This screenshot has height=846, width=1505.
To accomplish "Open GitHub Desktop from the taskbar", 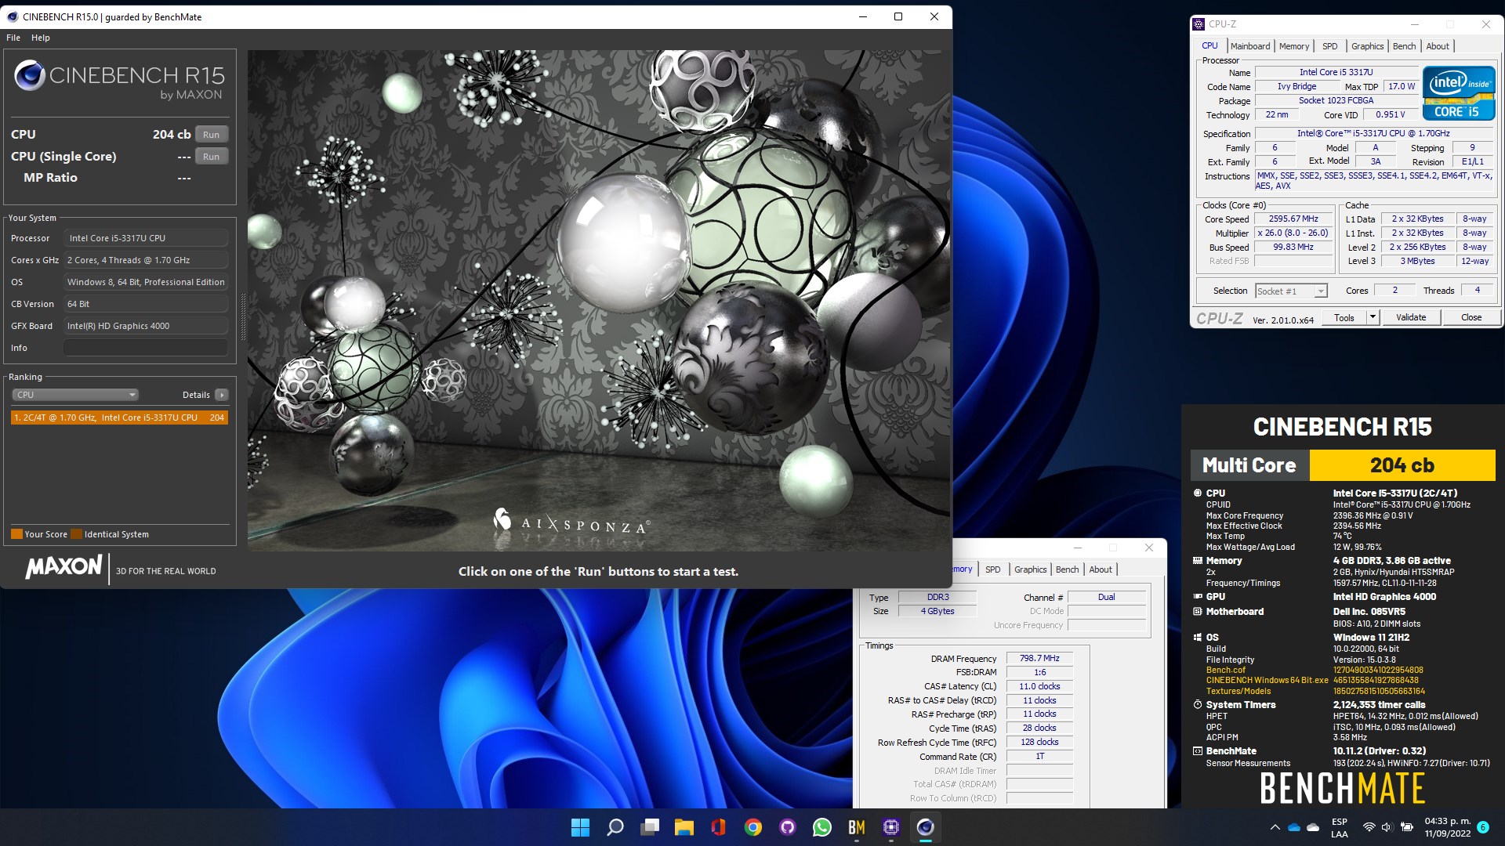I will 788,827.
